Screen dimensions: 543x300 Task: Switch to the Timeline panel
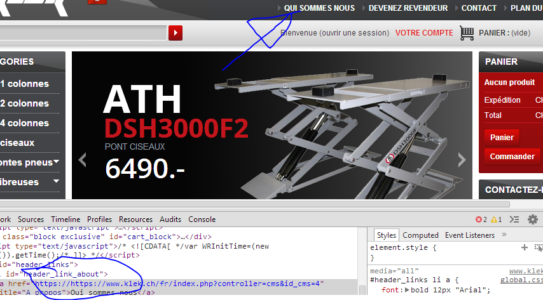coord(65,219)
